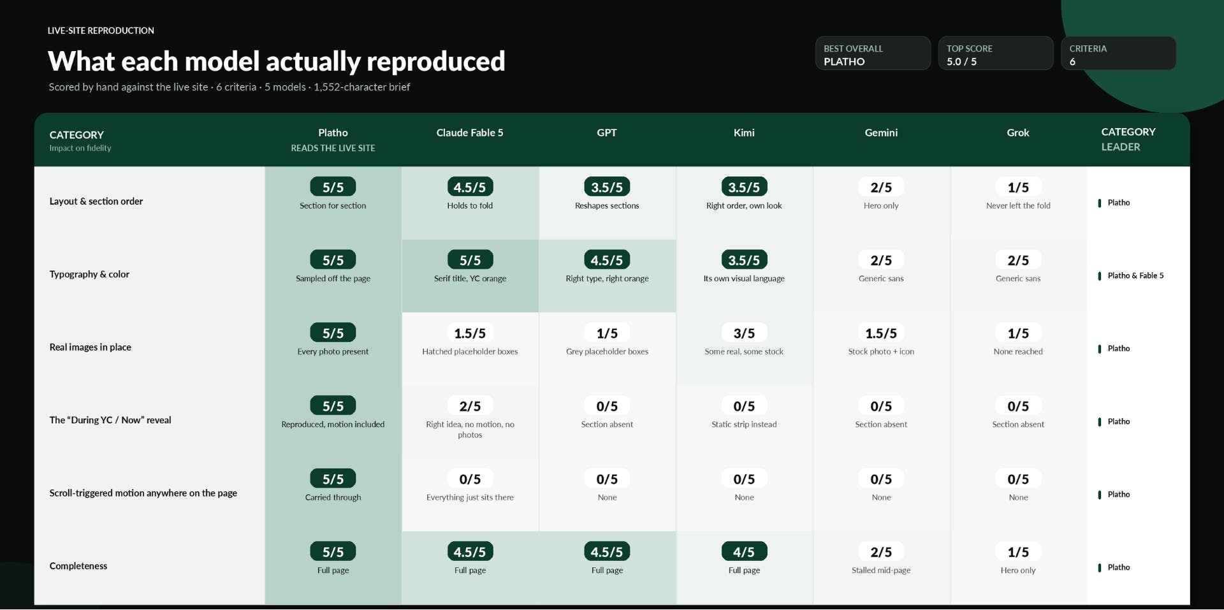1224x610 pixels.
Task: Click the 4.5/5 Completeness badge in GPT column
Action: pos(607,552)
